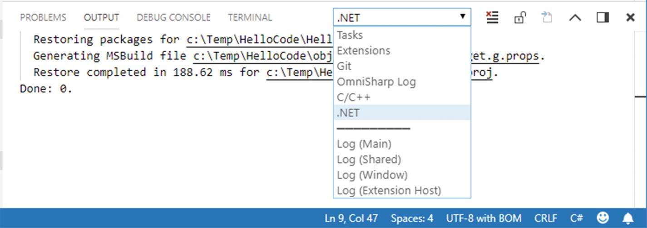Clear the output panel contents
Image resolution: width=647 pixels, height=228 pixels.
pyautogui.click(x=492, y=18)
